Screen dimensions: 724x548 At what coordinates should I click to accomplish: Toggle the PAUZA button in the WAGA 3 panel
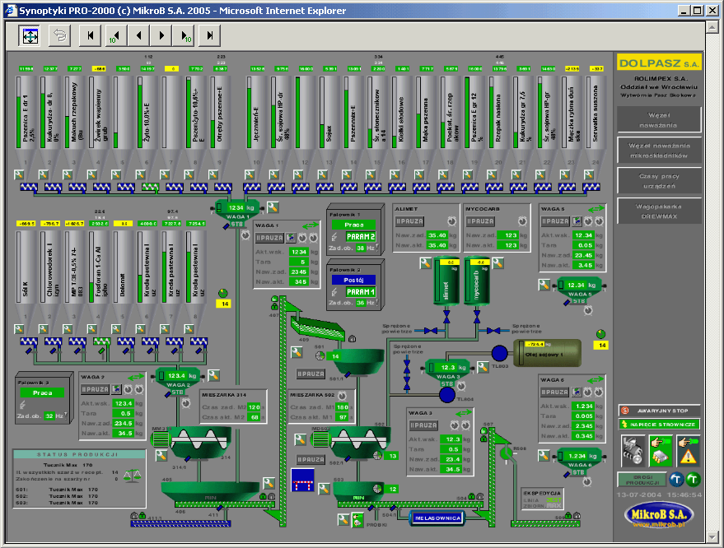(x=423, y=425)
